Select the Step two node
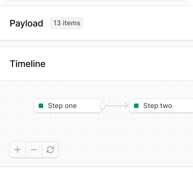The width and height of the screenshot is (193, 180). [x=161, y=106]
